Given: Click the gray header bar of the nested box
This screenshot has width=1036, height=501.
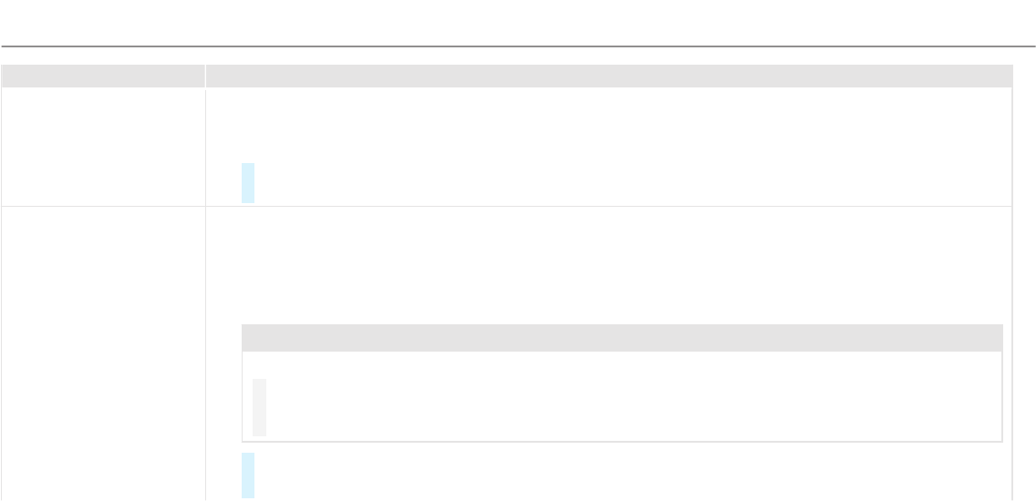Looking at the screenshot, I should tap(622, 338).
